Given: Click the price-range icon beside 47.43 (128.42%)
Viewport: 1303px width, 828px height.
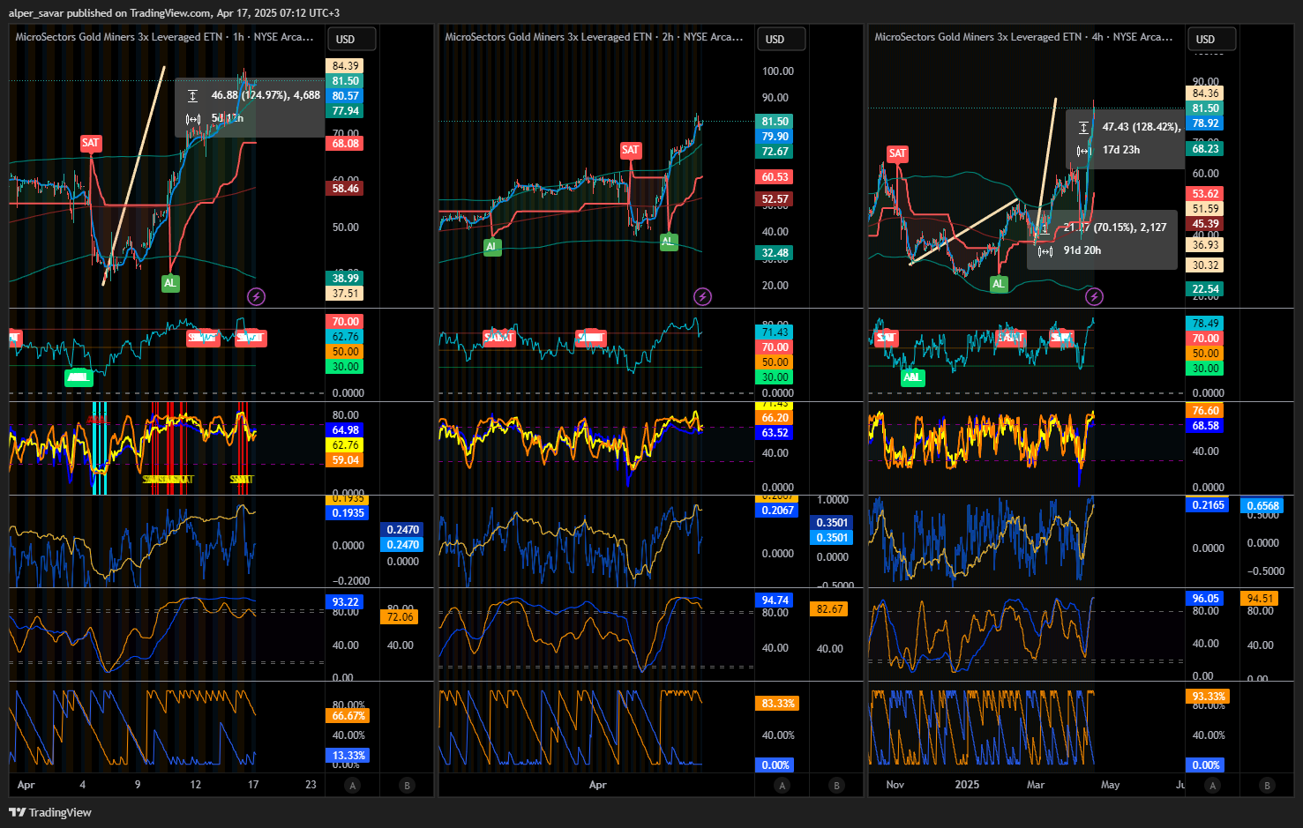Looking at the screenshot, I should [1083, 127].
